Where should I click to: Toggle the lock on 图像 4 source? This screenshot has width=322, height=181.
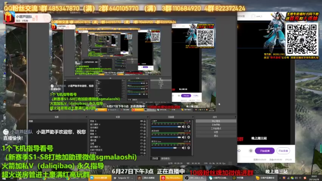(144, 131)
